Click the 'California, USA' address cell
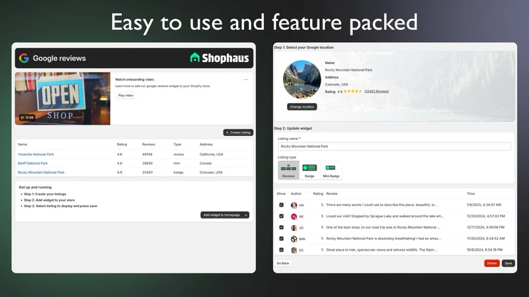 coord(211,154)
